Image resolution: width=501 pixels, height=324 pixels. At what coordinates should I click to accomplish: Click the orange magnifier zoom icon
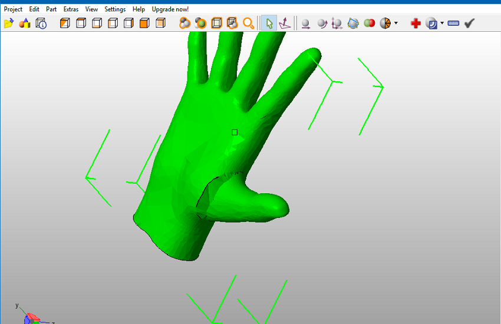pyautogui.click(x=248, y=24)
